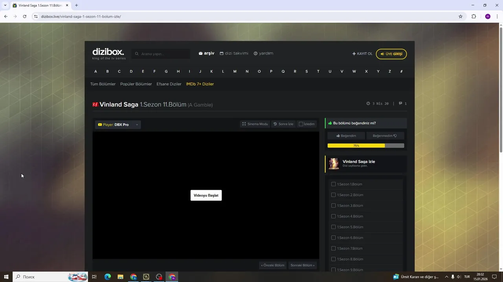
Task: Click the Videoyu Başlat button
Action: pyautogui.click(x=206, y=195)
